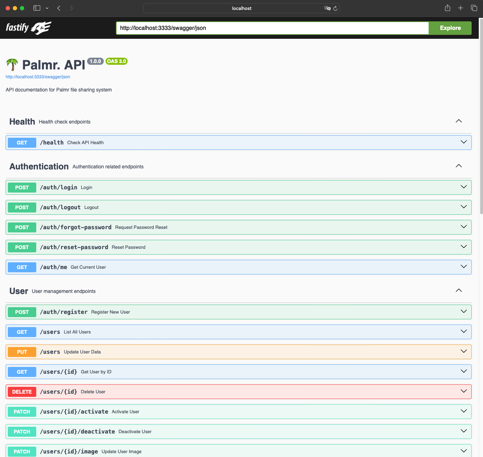Open the Health section heading
The width and height of the screenshot is (483, 457).
coord(22,122)
